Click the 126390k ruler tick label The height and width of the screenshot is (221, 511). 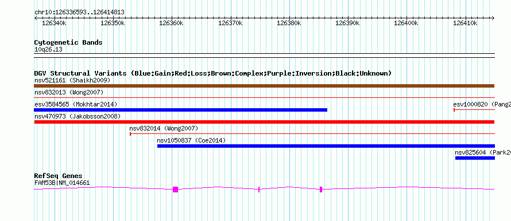tap(347, 23)
